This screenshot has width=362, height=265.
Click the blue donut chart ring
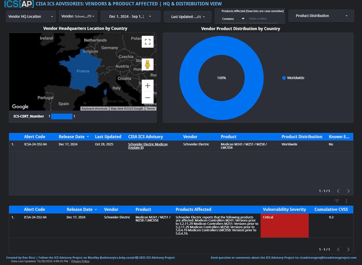tap(189, 78)
